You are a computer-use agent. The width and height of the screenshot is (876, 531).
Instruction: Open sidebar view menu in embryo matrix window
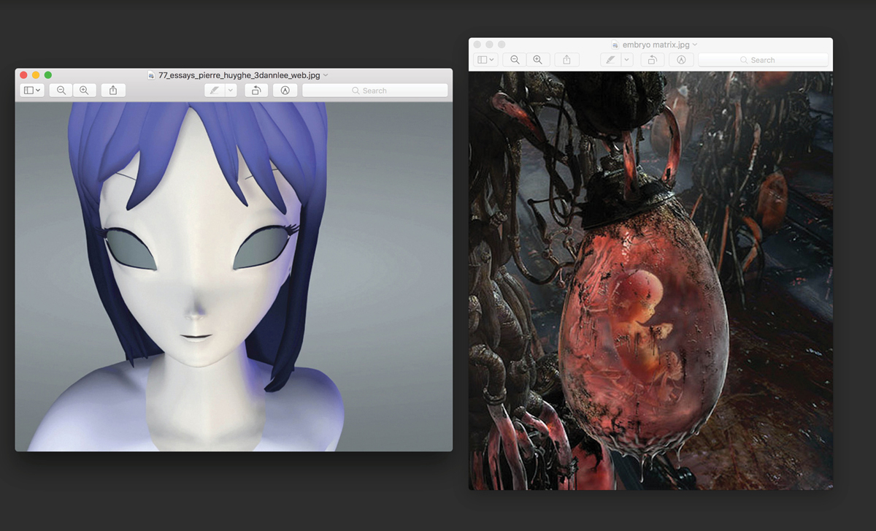point(485,60)
